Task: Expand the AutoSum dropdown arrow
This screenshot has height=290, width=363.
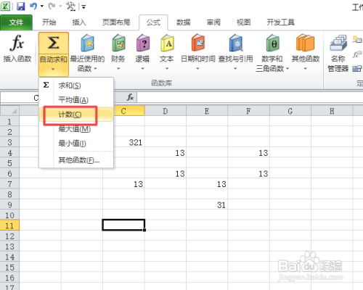Action: (53, 69)
